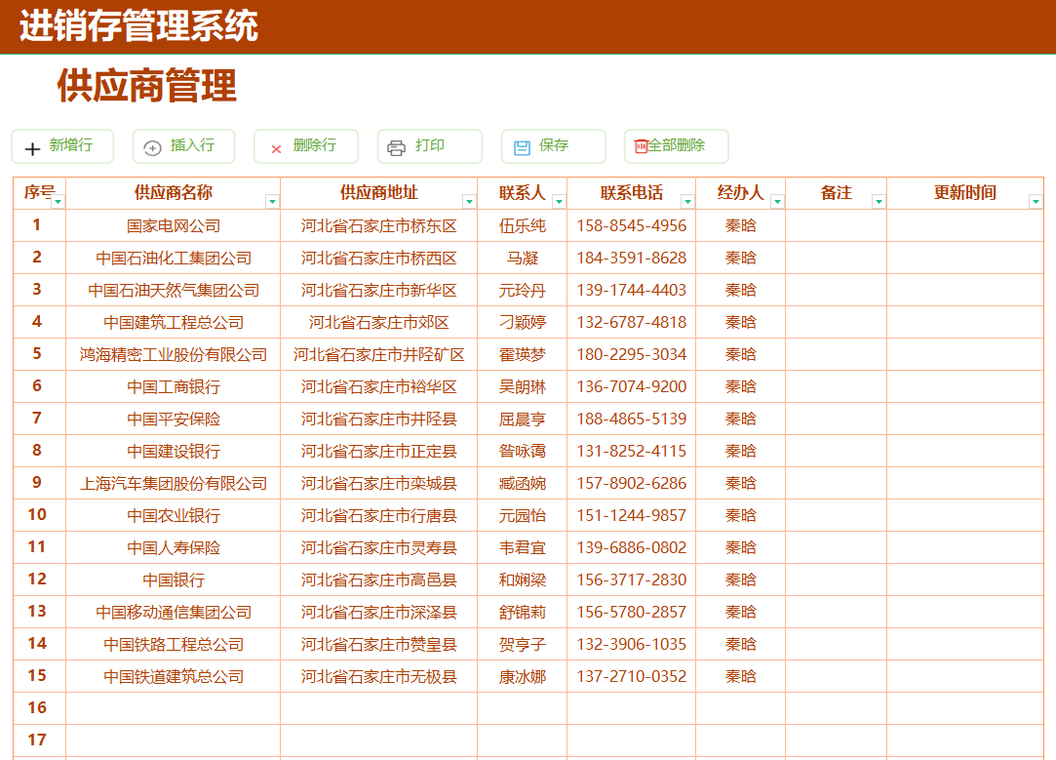1056x760 pixels.
Task: Click the blue disk icon on 保存 button
Action: coord(523,146)
